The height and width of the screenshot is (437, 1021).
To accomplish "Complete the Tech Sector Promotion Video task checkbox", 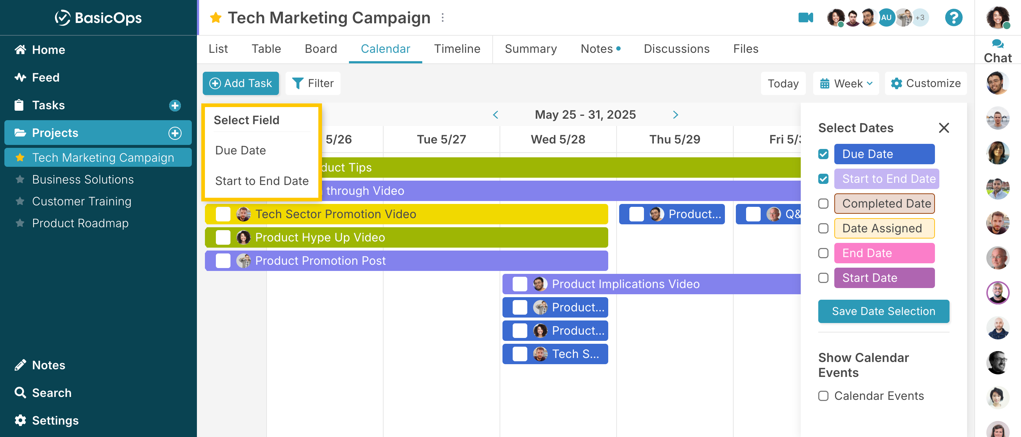I will tap(223, 214).
